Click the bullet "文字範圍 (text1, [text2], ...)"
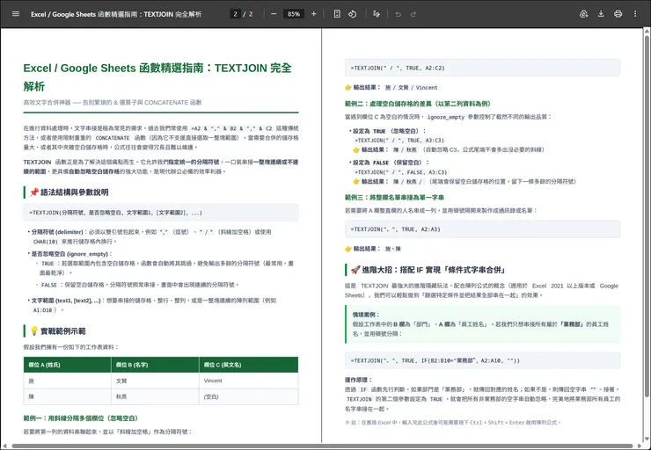The height and width of the screenshot is (450, 651). (x=66, y=301)
